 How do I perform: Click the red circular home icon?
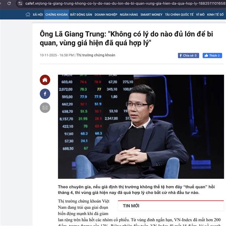click(x=45, y=80)
